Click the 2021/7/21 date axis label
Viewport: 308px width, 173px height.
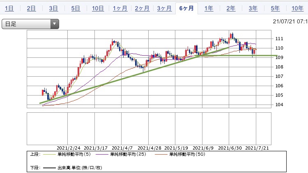[x=257, y=148]
